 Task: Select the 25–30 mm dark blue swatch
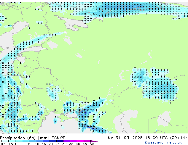tap(60, 141)
